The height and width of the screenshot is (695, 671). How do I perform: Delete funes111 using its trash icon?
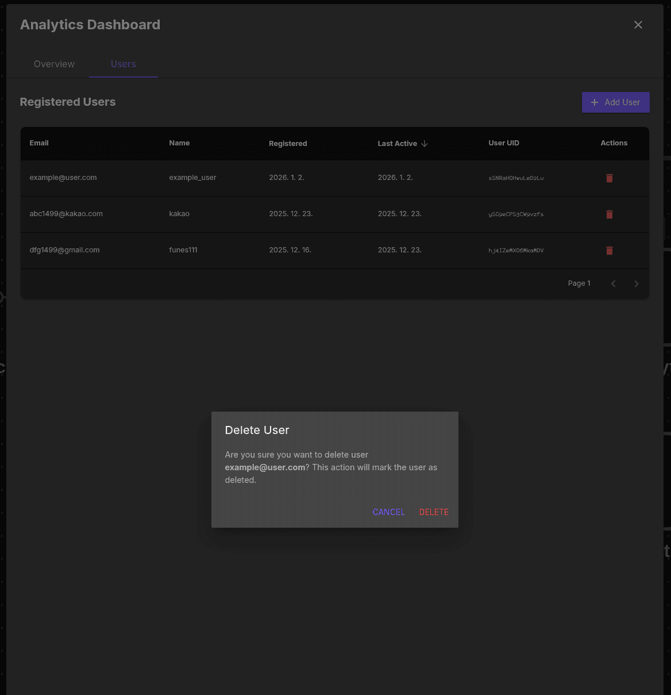[x=609, y=251]
